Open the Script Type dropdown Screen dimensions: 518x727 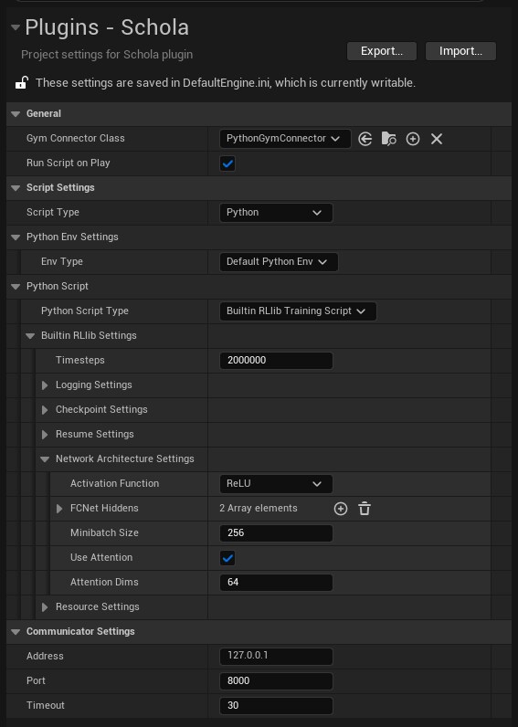(x=276, y=213)
